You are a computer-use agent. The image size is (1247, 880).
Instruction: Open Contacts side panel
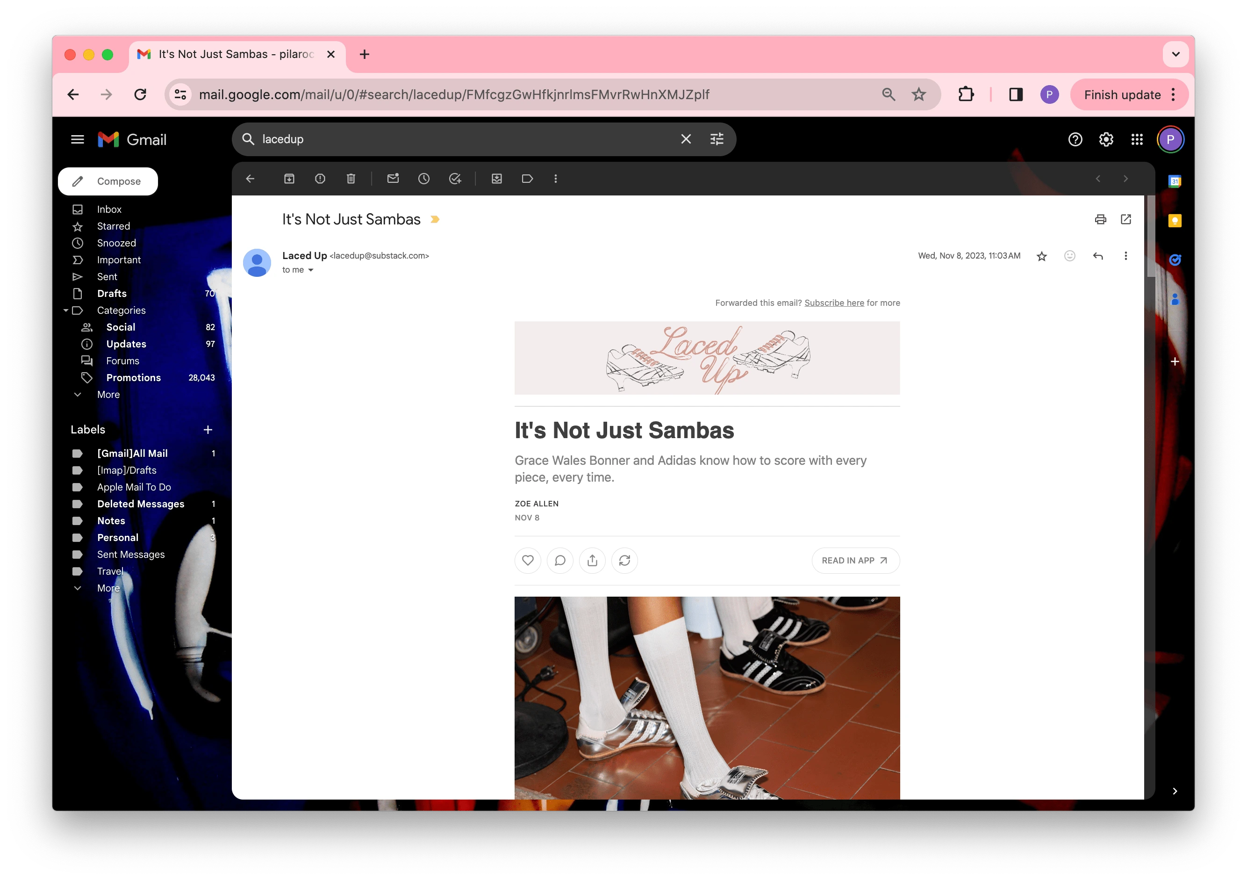(1175, 299)
